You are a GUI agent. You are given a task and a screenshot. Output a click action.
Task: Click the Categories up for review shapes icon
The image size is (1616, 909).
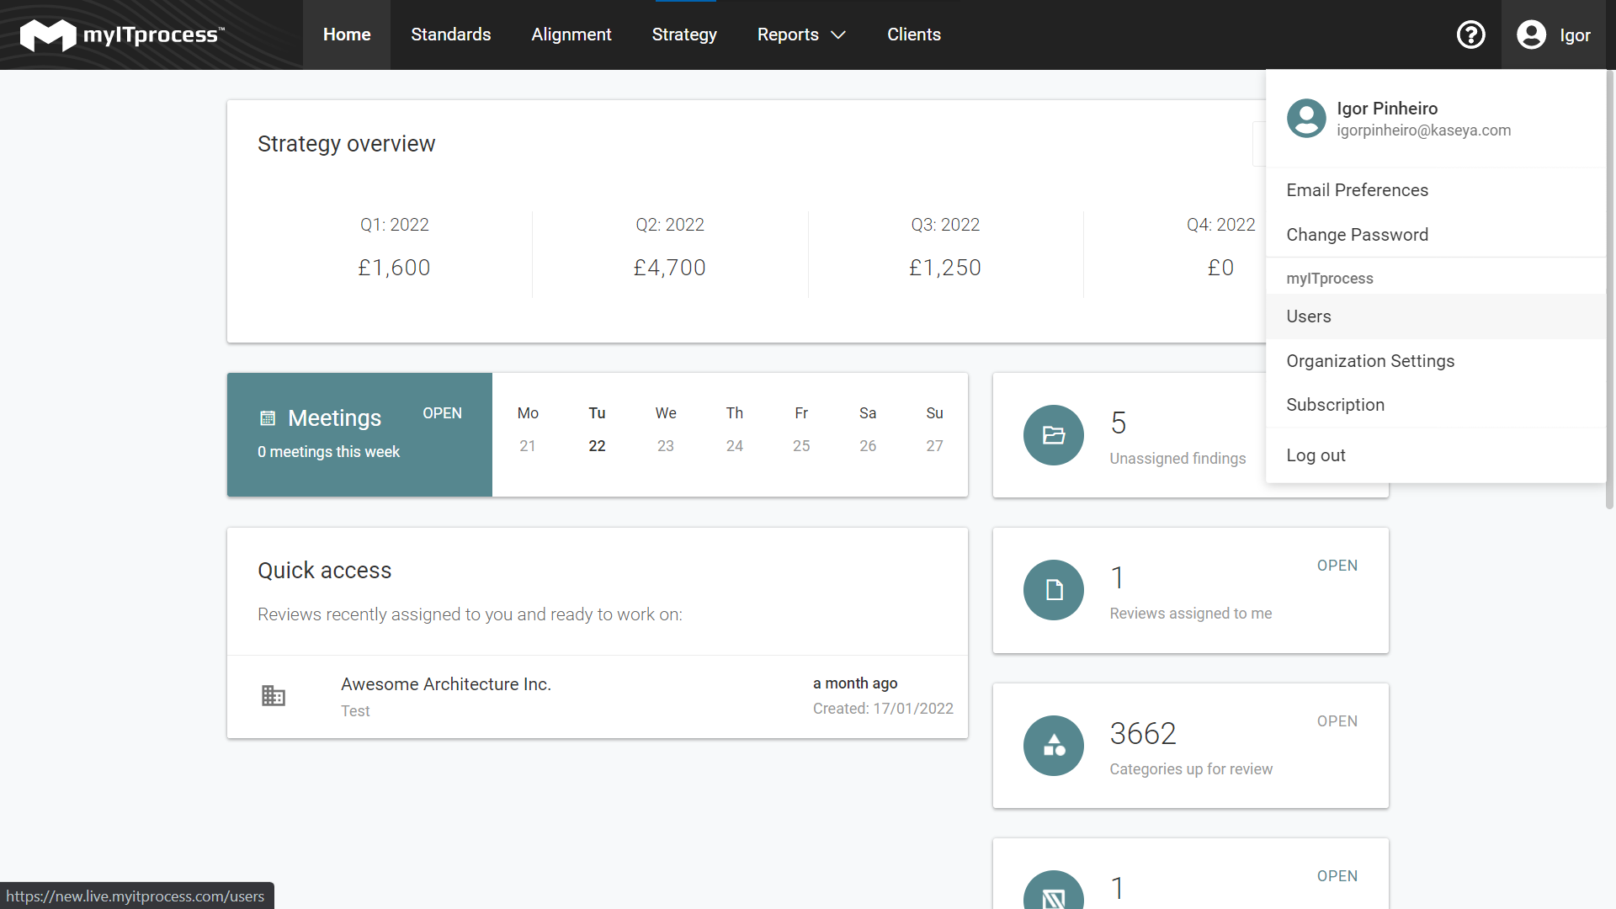pos(1053,746)
